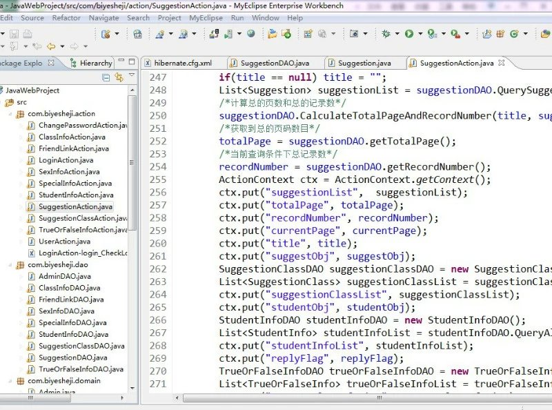Click the Run External Tools toolbox icon
This screenshot has height=410, width=552.
point(455,34)
